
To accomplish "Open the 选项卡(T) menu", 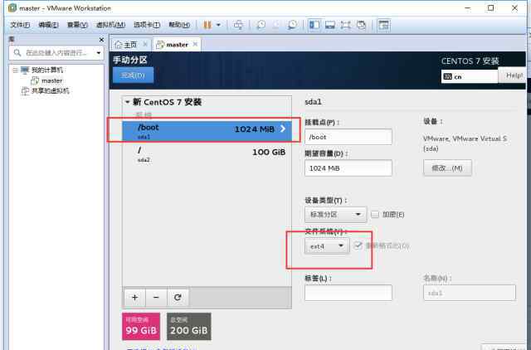I will pos(147,25).
